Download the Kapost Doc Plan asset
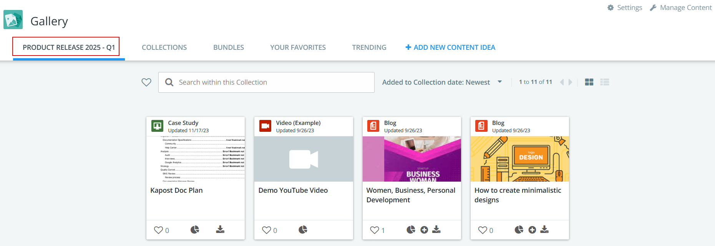The height and width of the screenshot is (246, 715). 220,230
